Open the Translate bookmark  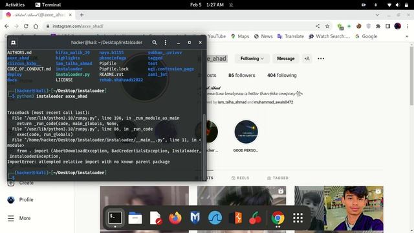click(x=290, y=36)
